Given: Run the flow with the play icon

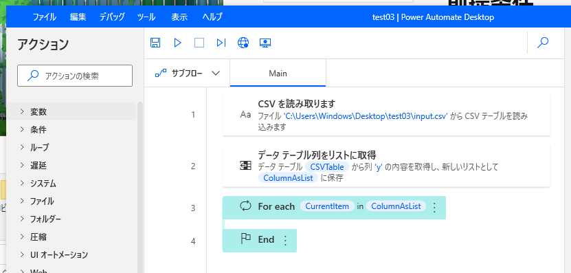Looking at the screenshot, I should point(177,43).
